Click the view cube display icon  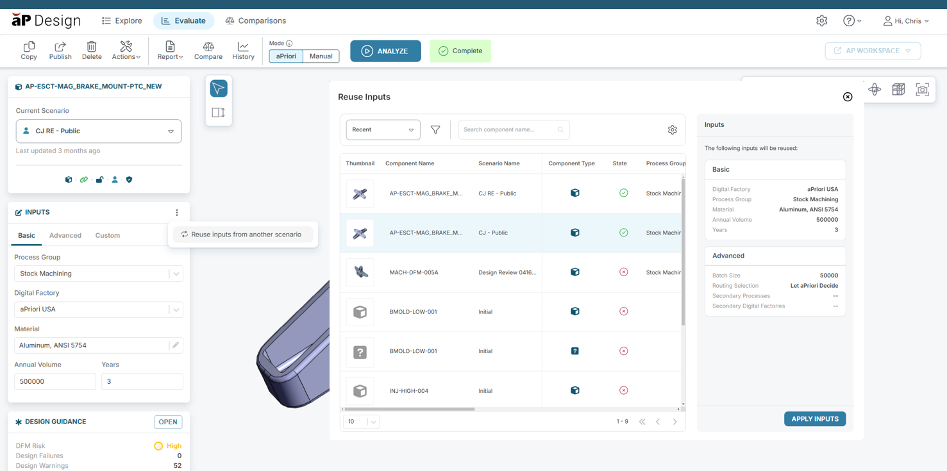[898, 90]
